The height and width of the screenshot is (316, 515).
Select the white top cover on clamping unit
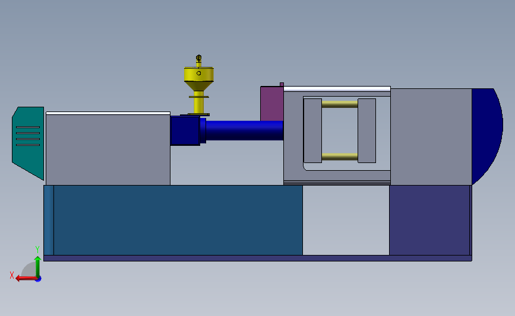pos(337,89)
